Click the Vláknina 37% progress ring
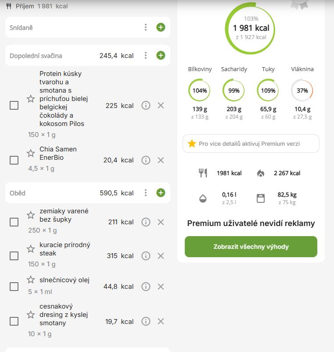The width and height of the screenshot is (334, 352). (302, 90)
